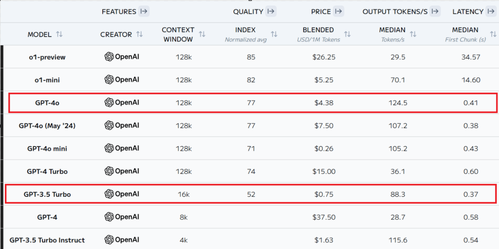Click OpenAI logo in GPT-4o (May '24) row

[x=122, y=125]
